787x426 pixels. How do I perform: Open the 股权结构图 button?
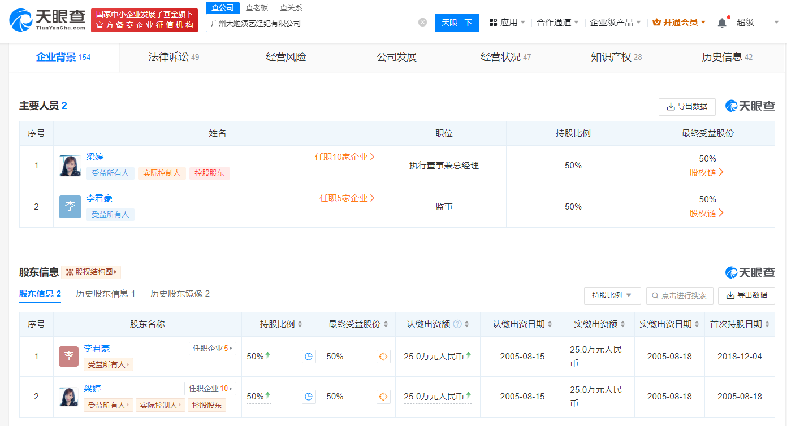tap(91, 272)
